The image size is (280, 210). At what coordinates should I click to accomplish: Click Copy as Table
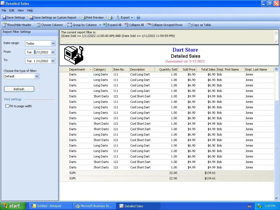[x=199, y=25]
